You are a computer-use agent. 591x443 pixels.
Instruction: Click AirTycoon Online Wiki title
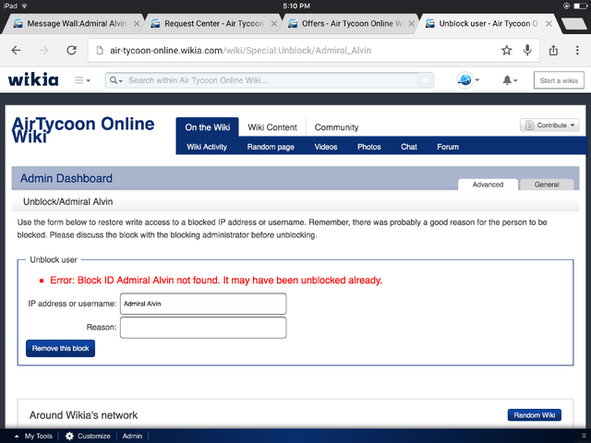pyautogui.click(x=83, y=130)
